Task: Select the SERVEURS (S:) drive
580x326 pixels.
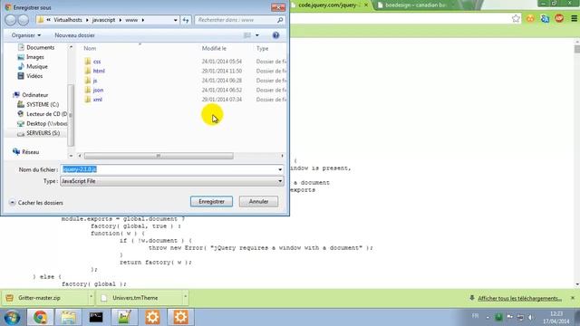Action: [43, 133]
